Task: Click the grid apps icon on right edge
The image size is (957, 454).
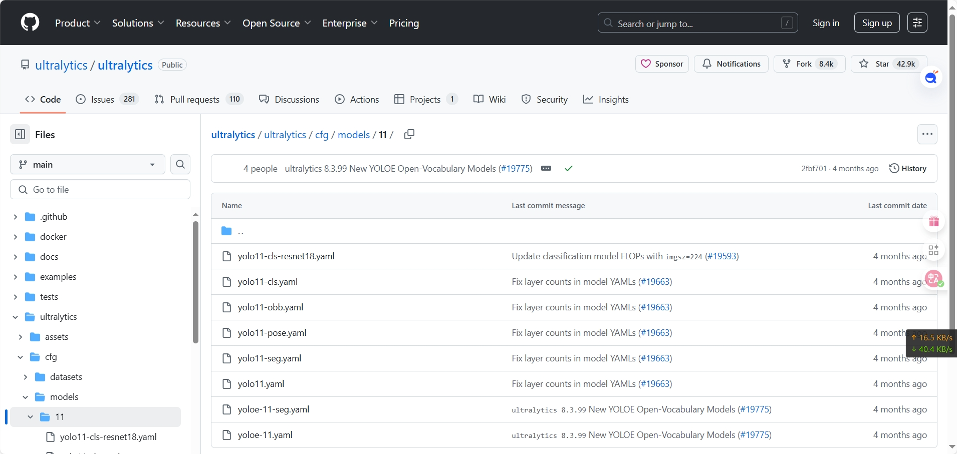Action: point(933,250)
